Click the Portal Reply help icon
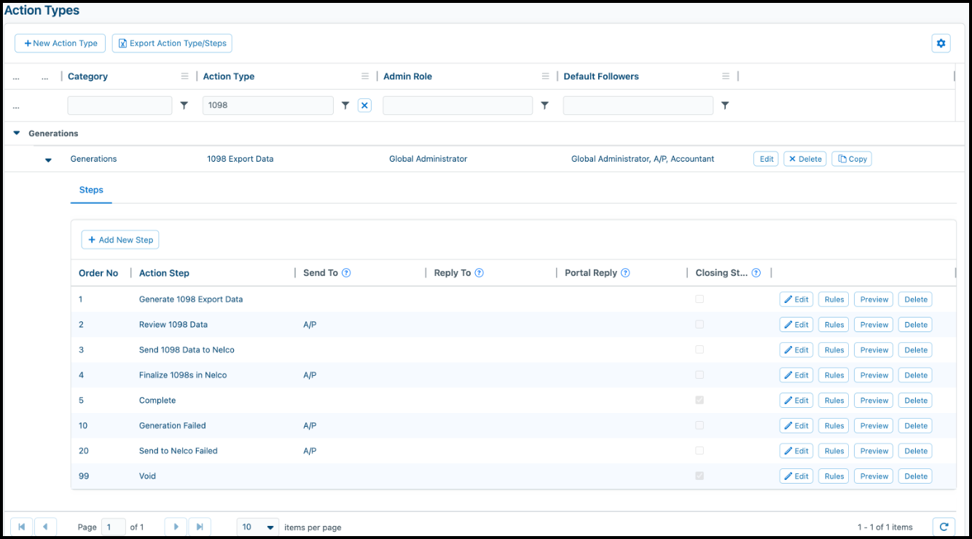This screenshot has width=972, height=539. coord(625,273)
